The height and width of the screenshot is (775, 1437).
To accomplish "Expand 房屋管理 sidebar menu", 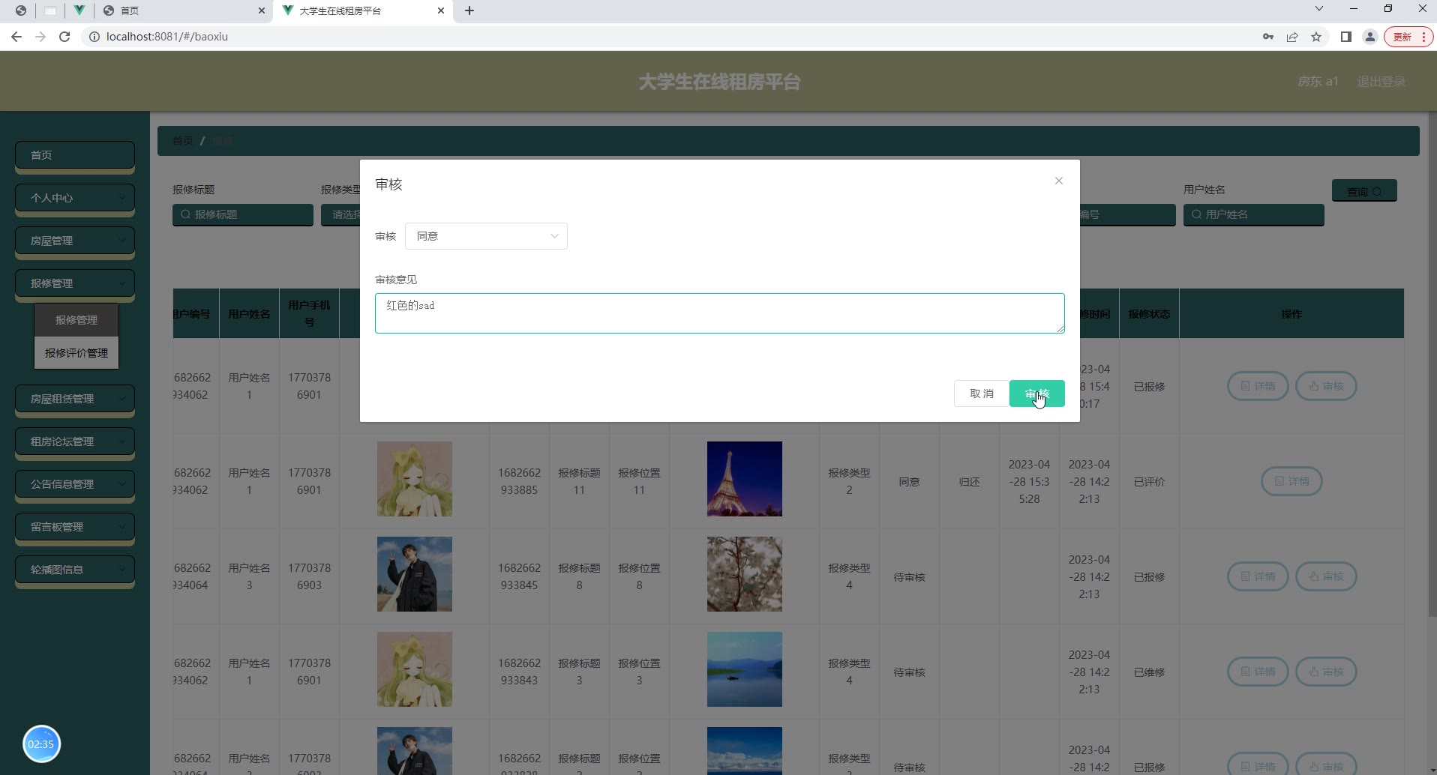I will tap(75, 241).
